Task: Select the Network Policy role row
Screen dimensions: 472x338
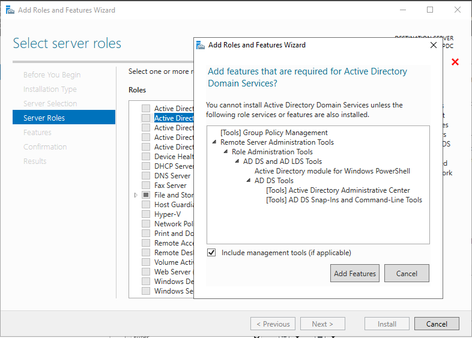Action: (174, 224)
